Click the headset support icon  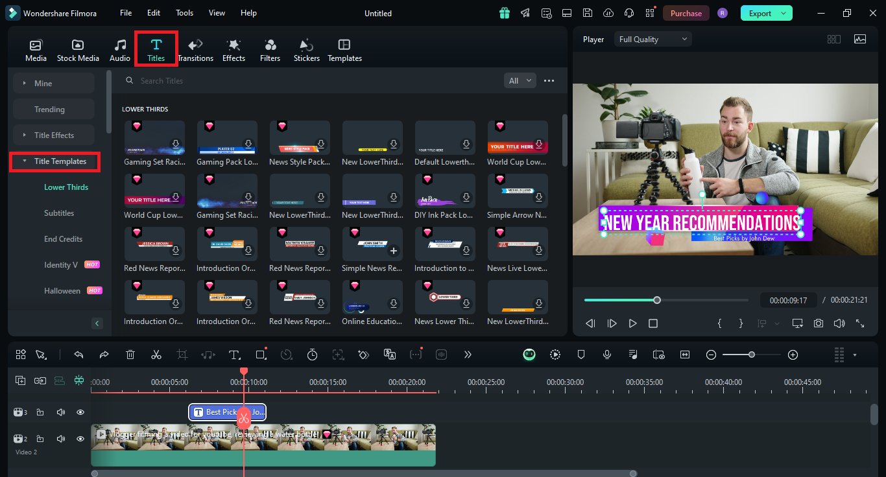(x=629, y=13)
